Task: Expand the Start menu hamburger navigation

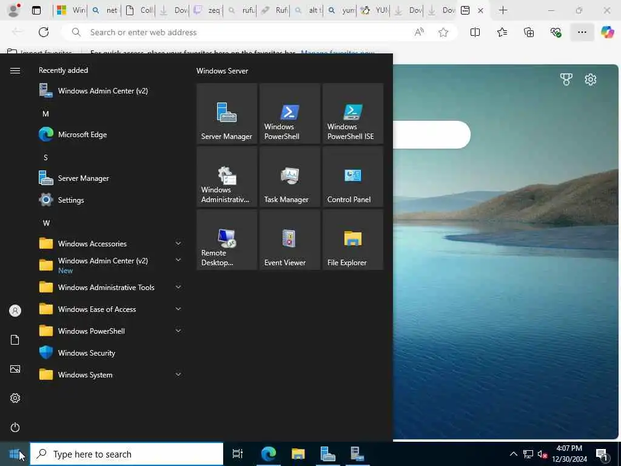Action: click(15, 70)
